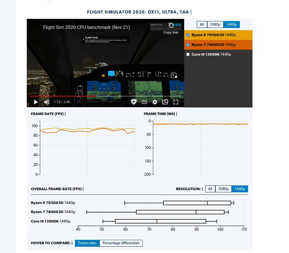The width and height of the screenshot is (289, 253).
Task: Open the video settings gear
Action: click(155, 102)
